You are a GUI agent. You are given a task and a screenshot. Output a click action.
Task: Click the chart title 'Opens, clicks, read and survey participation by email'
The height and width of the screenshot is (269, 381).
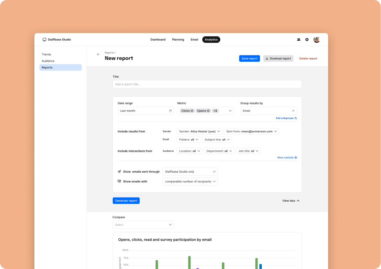(165, 240)
